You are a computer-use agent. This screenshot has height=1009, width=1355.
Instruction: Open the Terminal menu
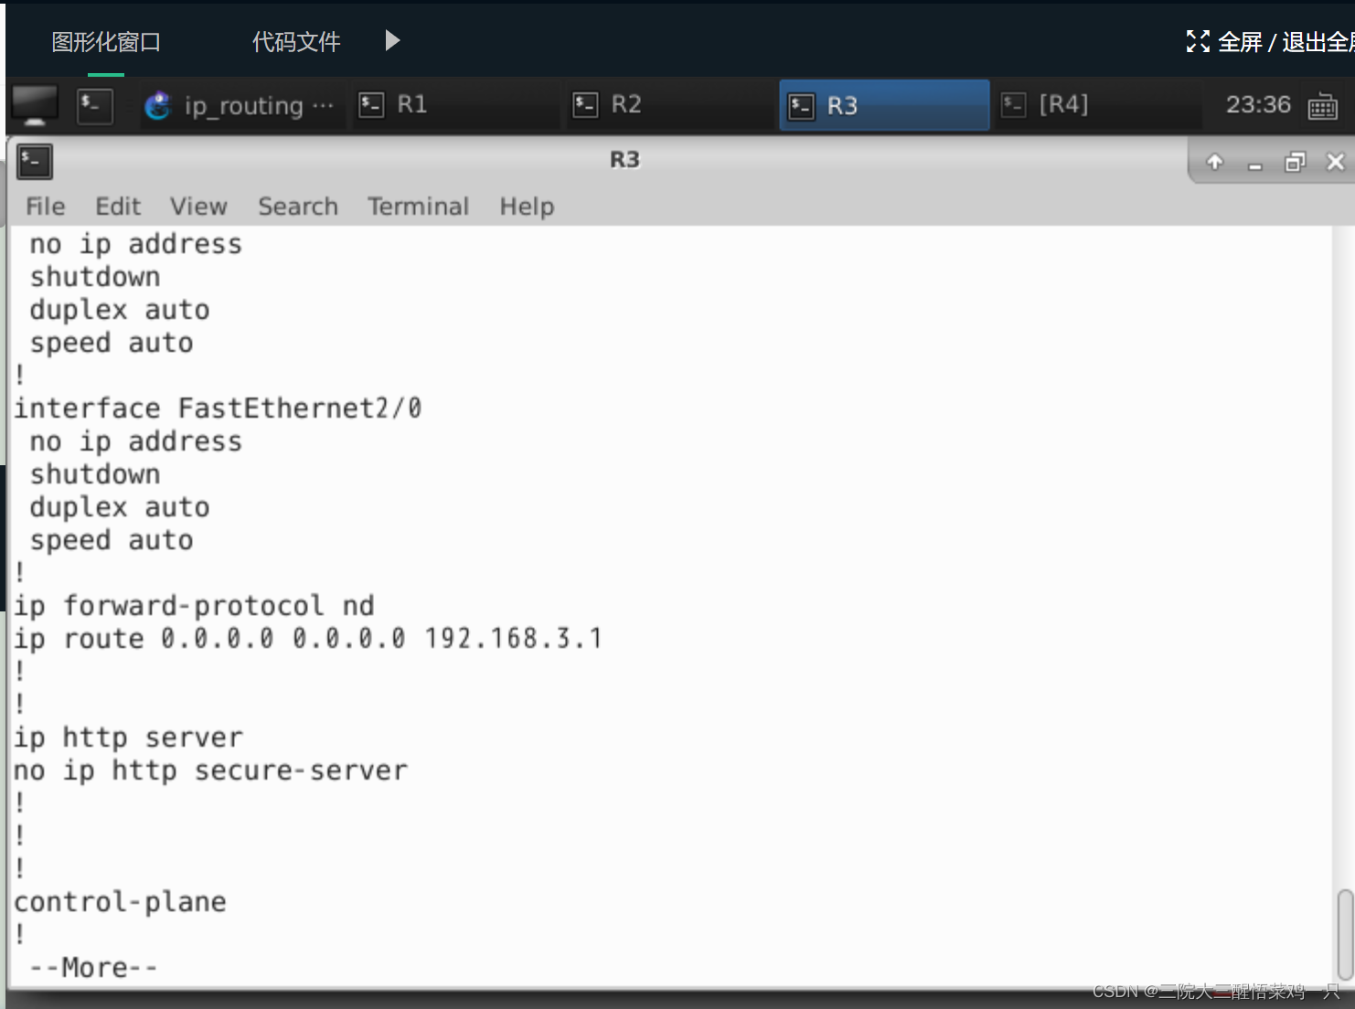pyautogui.click(x=419, y=207)
